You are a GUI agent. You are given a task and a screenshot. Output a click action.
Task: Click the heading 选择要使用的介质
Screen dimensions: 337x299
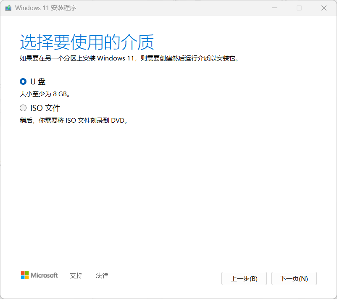87,42
